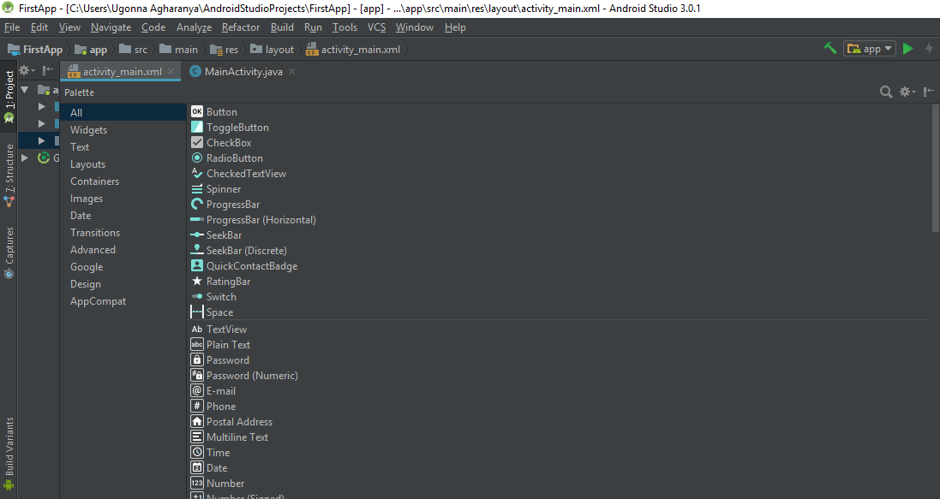Expand the first child tree node
The image size is (940, 499).
pyautogui.click(x=41, y=107)
